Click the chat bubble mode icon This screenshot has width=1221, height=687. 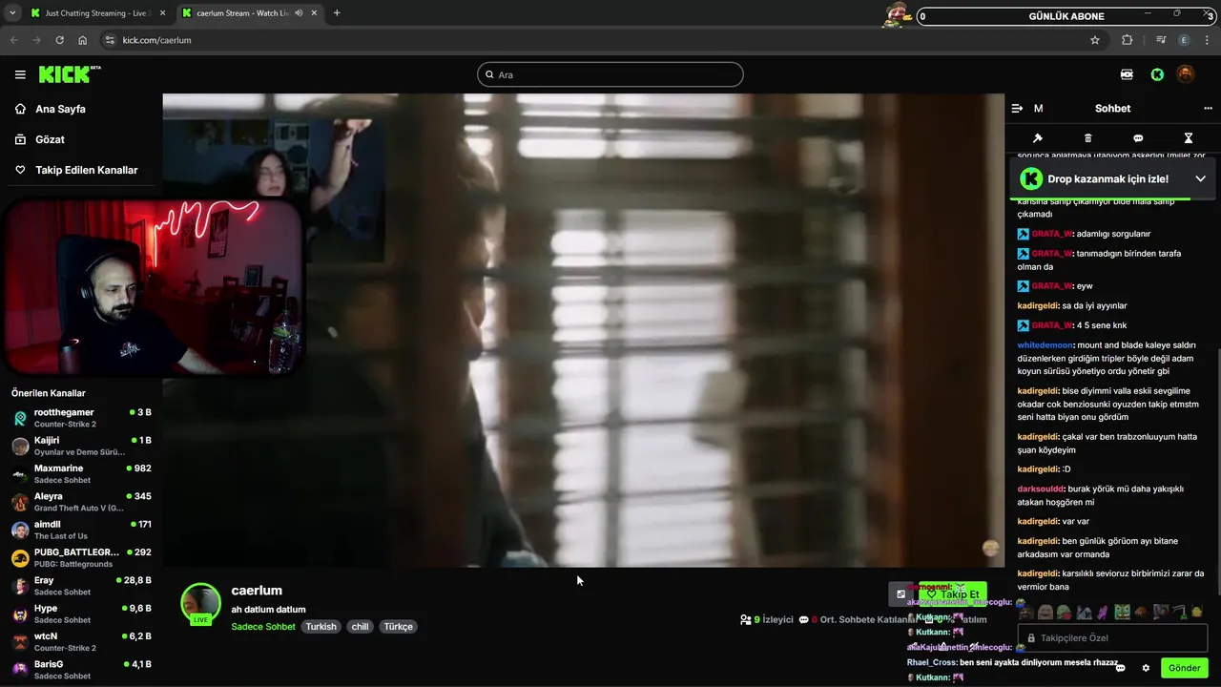point(1138,138)
